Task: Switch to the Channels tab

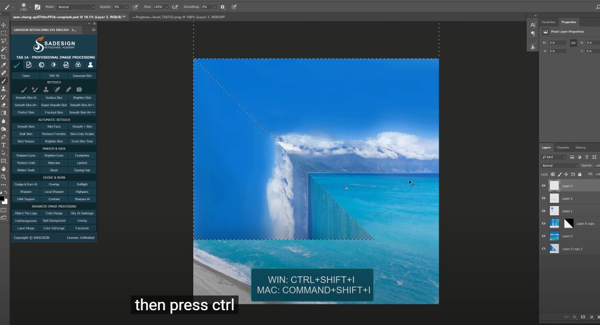Action: 563,148
